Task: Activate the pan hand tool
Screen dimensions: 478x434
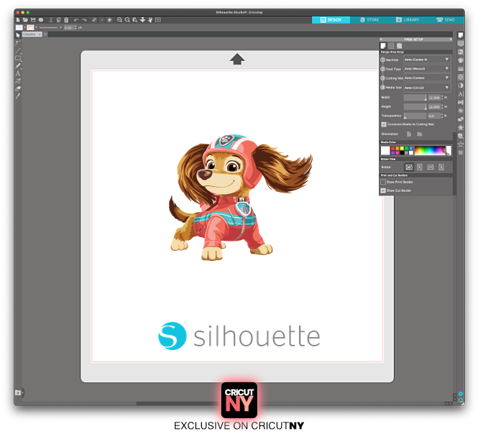Action: (150, 20)
